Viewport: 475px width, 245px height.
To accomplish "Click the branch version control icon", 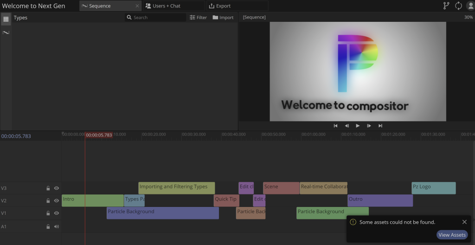I will tap(446, 6).
